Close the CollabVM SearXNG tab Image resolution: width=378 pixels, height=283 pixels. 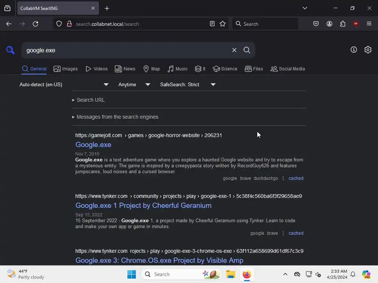pyautogui.click(x=93, y=8)
